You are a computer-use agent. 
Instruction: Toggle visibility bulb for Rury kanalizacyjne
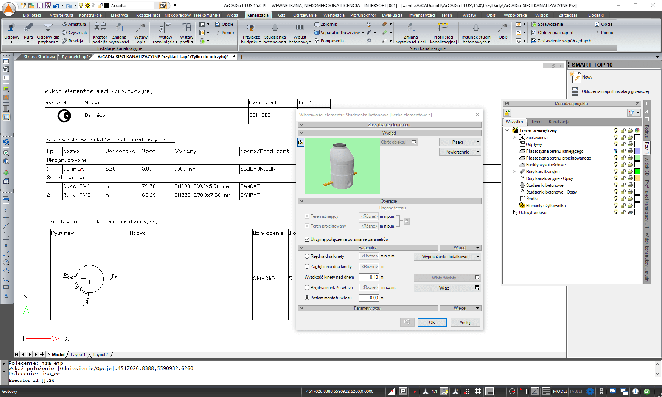pos(616,172)
